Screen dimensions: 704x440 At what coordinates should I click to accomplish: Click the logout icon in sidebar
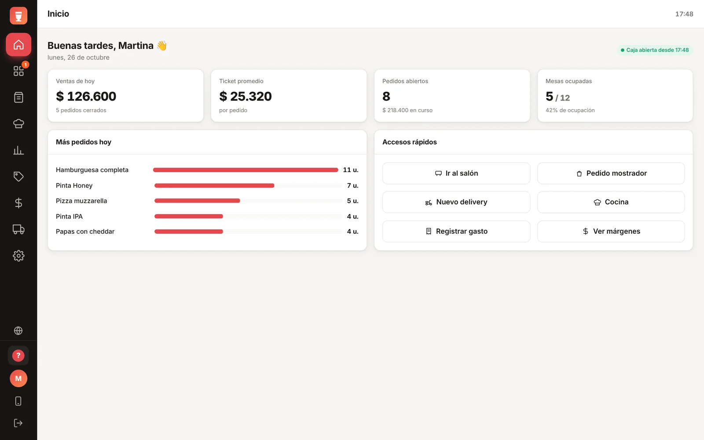(x=18, y=423)
